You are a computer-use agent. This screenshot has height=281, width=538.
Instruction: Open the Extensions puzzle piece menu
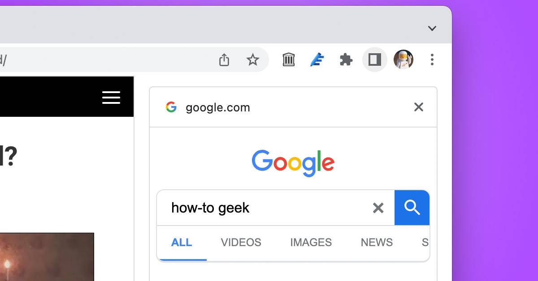click(346, 60)
